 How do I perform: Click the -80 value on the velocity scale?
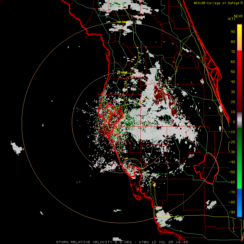pyautogui.click(x=232, y=202)
